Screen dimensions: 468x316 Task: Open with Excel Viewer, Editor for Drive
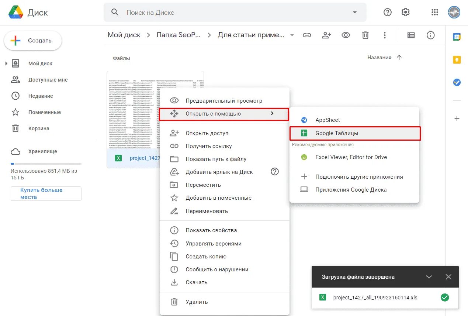pos(354,157)
